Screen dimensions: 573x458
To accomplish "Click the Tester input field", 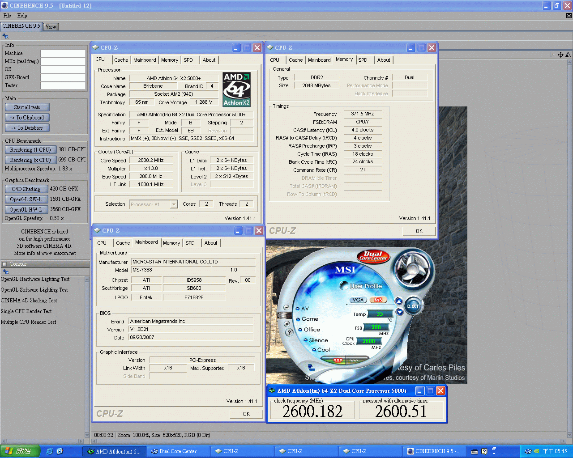I will [63, 85].
